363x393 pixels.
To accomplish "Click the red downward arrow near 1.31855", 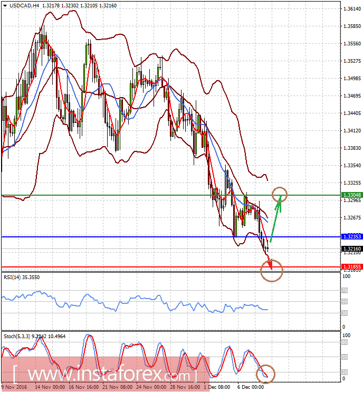I will point(270,262).
